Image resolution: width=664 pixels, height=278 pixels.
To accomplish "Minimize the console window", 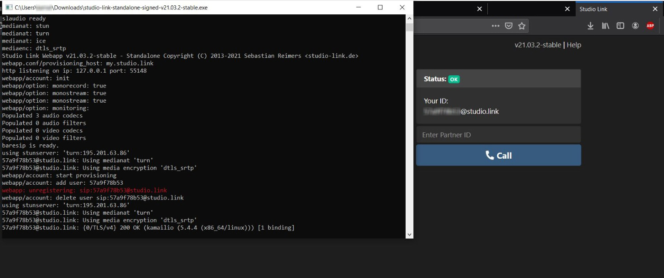I will click(359, 7).
